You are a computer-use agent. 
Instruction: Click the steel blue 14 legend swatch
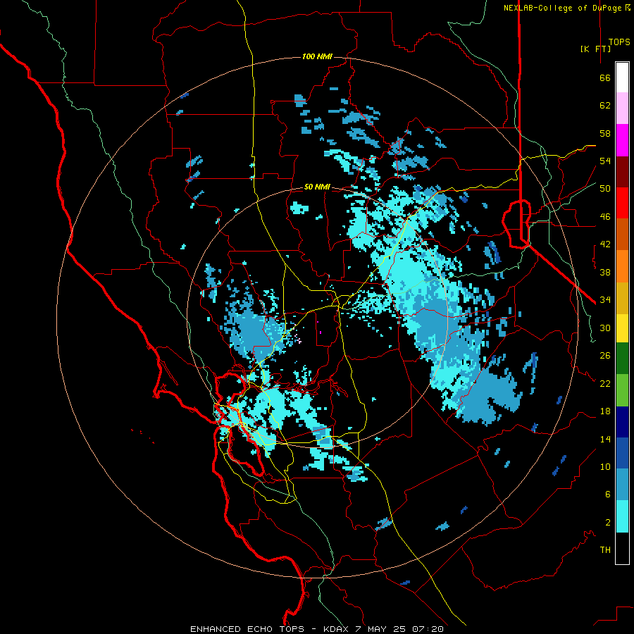click(622, 485)
